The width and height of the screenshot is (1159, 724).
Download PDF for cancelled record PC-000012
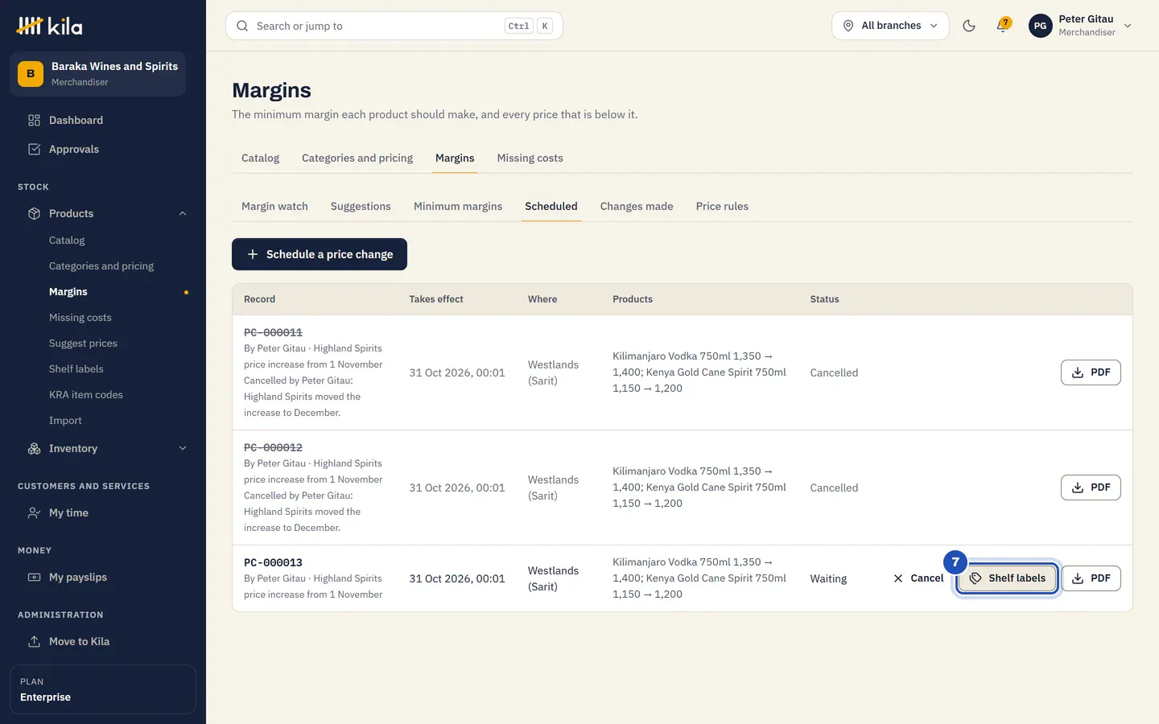(x=1091, y=487)
